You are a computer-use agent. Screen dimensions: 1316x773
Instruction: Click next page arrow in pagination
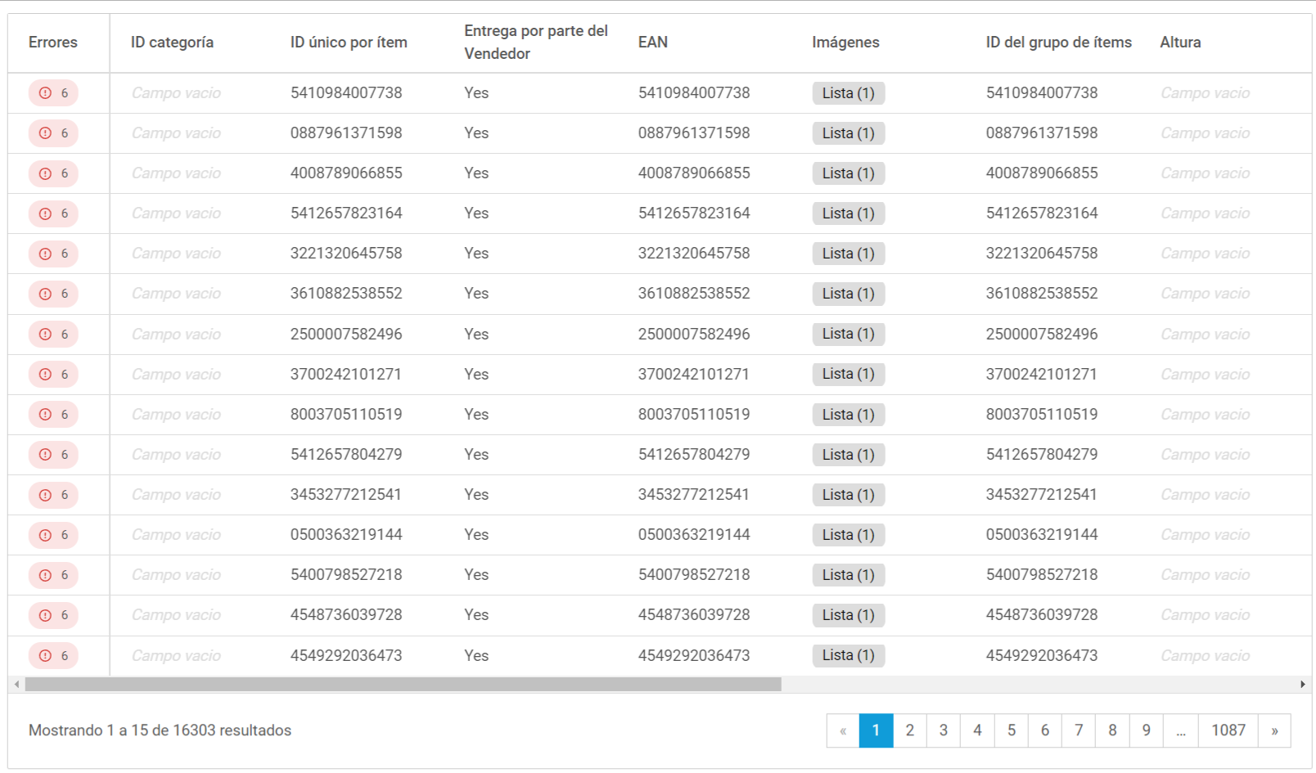click(x=1273, y=730)
